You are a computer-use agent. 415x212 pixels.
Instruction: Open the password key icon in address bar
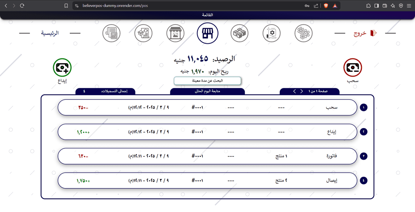pyautogui.click(x=307, y=6)
